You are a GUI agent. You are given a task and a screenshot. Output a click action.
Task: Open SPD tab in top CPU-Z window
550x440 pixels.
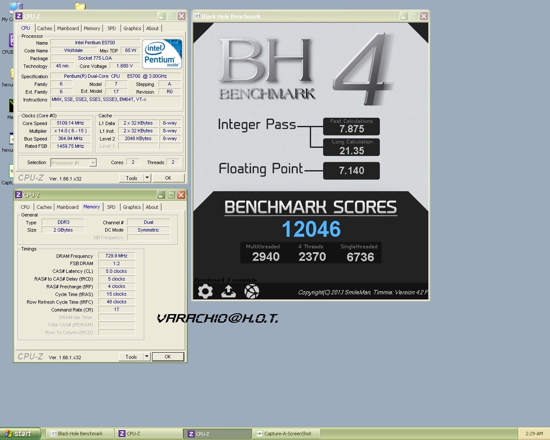click(x=112, y=28)
